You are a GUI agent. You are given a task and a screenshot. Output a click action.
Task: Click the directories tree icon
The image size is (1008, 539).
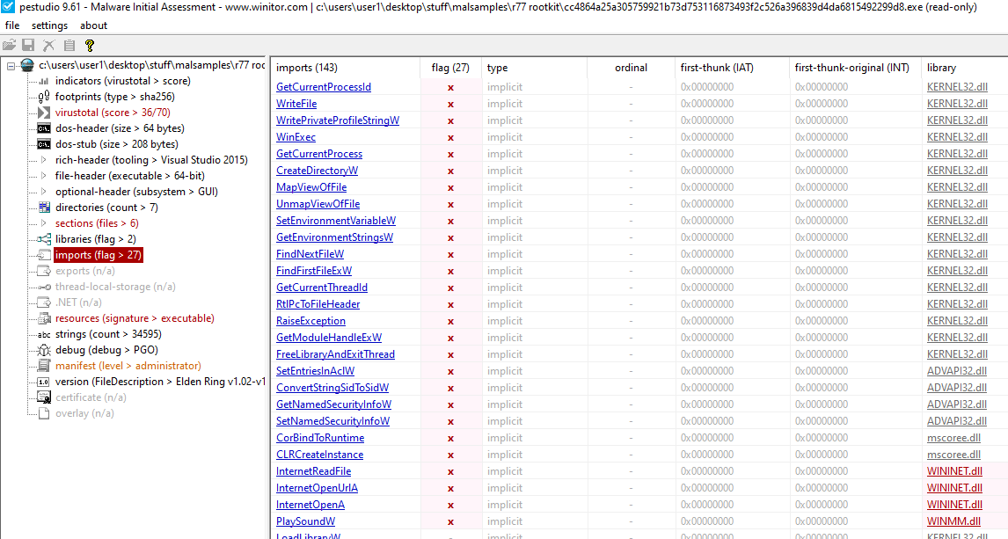click(x=44, y=208)
